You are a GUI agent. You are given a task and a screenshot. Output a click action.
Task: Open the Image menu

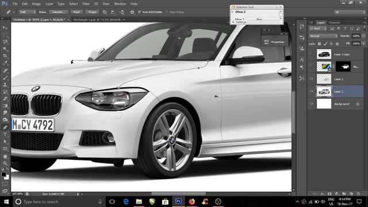[36, 4]
